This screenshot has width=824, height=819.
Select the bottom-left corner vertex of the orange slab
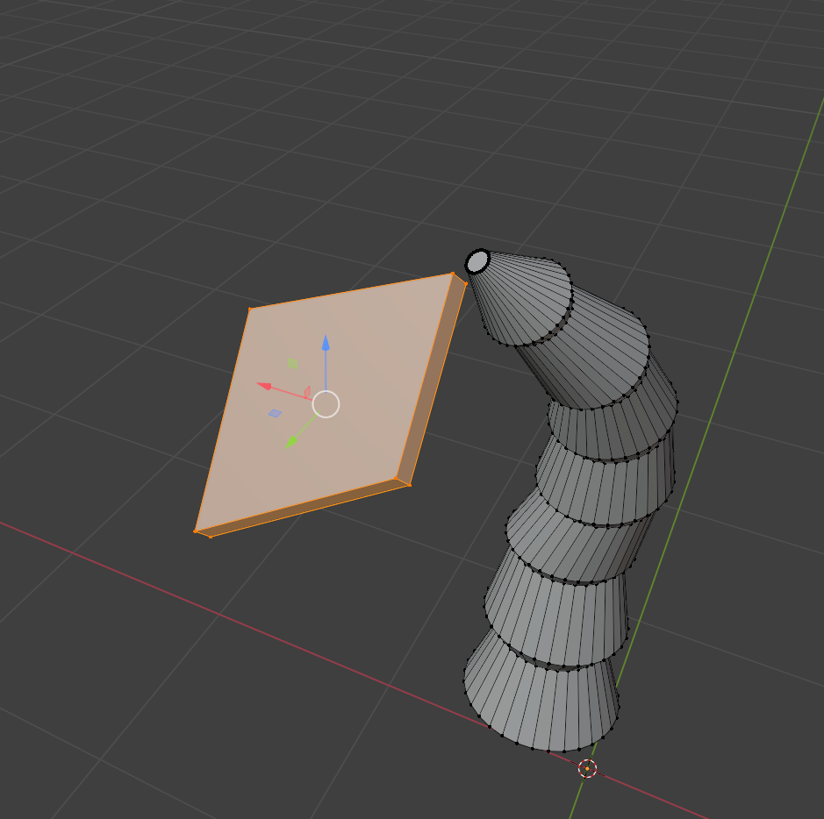[x=196, y=530]
